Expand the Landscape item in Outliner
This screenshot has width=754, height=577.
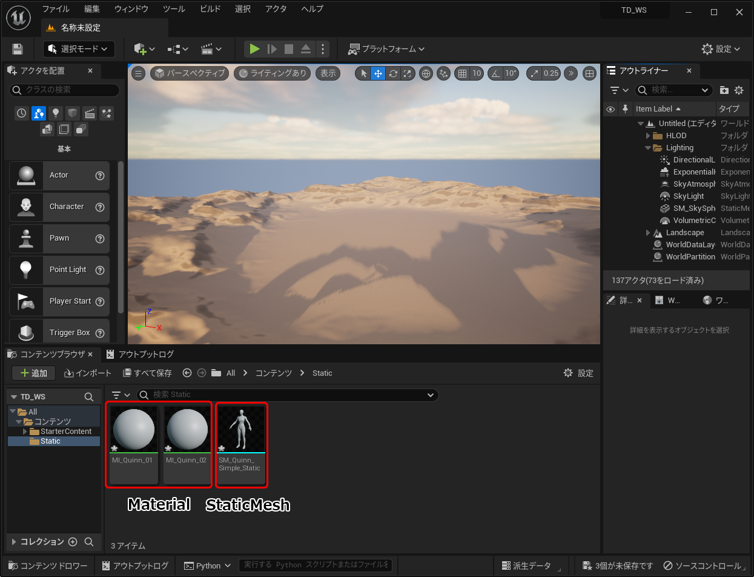click(x=648, y=233)
